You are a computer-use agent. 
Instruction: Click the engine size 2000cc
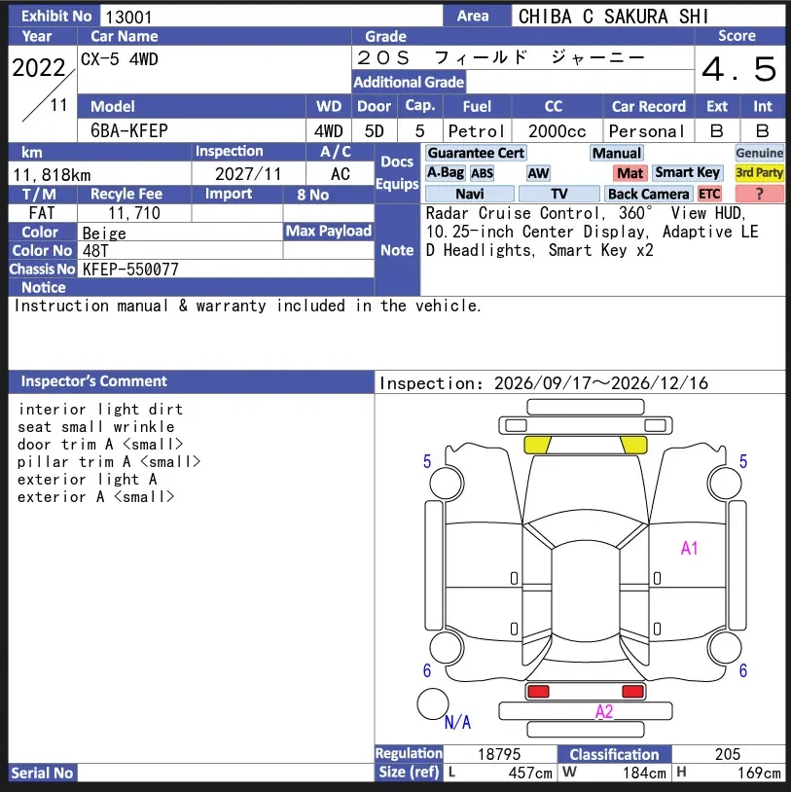(x=557, y=131)
